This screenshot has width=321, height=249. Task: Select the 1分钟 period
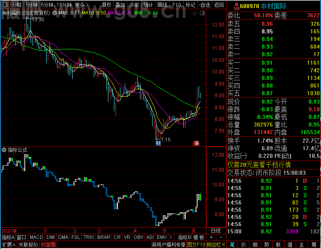coord(31,5)
